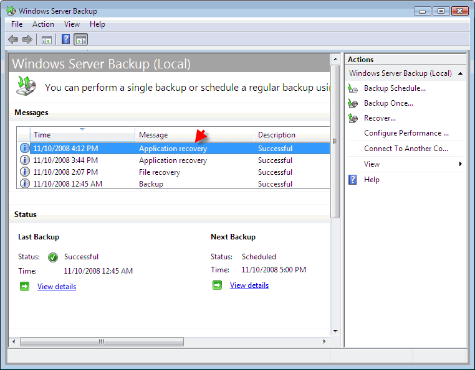This screenshot has width=475, height=370.
Task: Click horizontal scrollbar right arrow
Action: [324, 341]
